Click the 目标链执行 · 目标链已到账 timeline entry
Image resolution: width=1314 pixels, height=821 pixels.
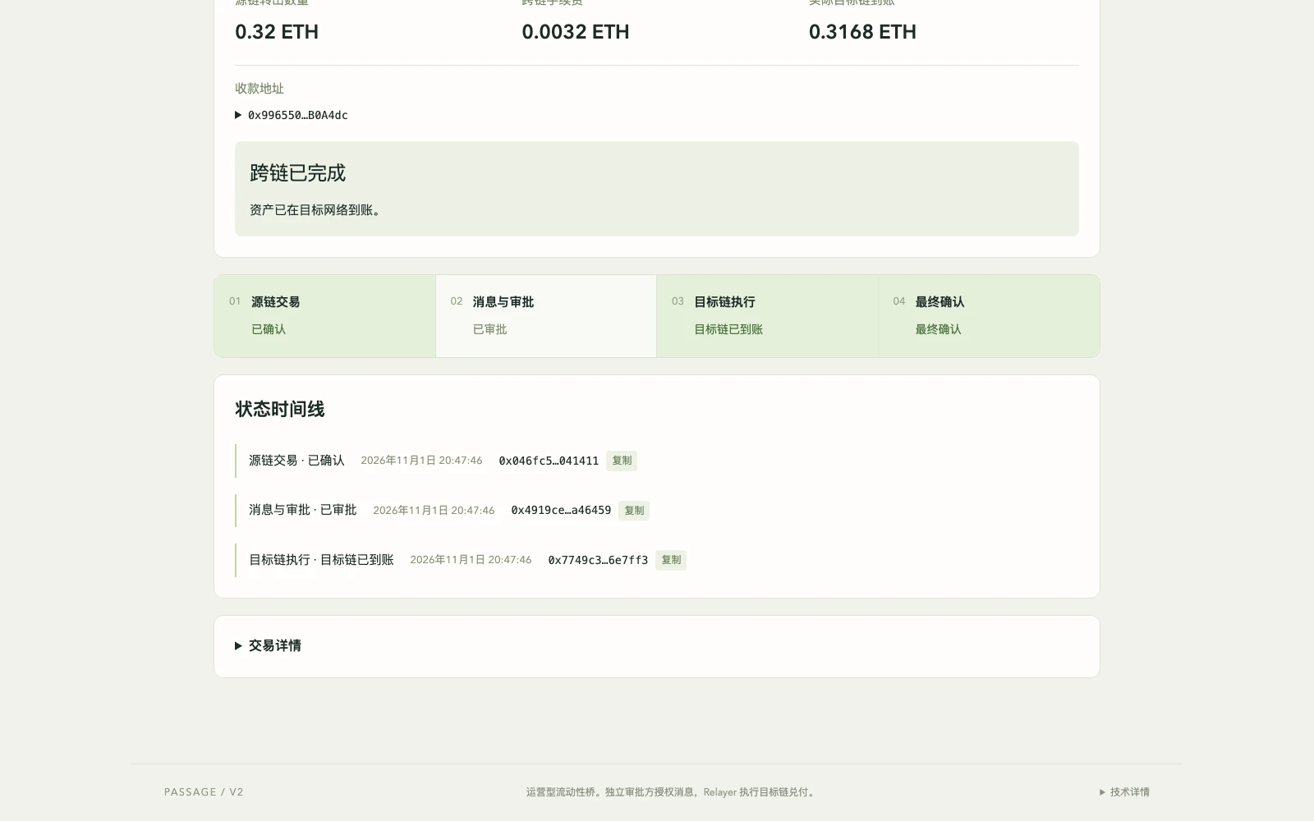coord(321,560)
